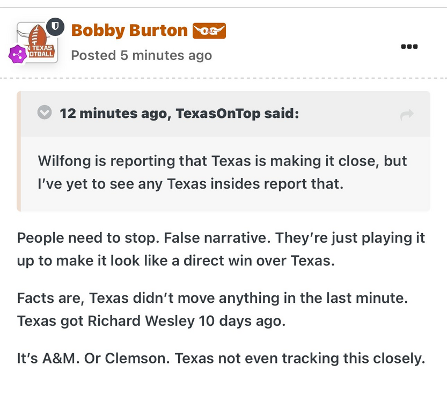The image size is (447, 402).
Task: Click the moderator shield badge on avatar
Action: [x=54, y=26]
